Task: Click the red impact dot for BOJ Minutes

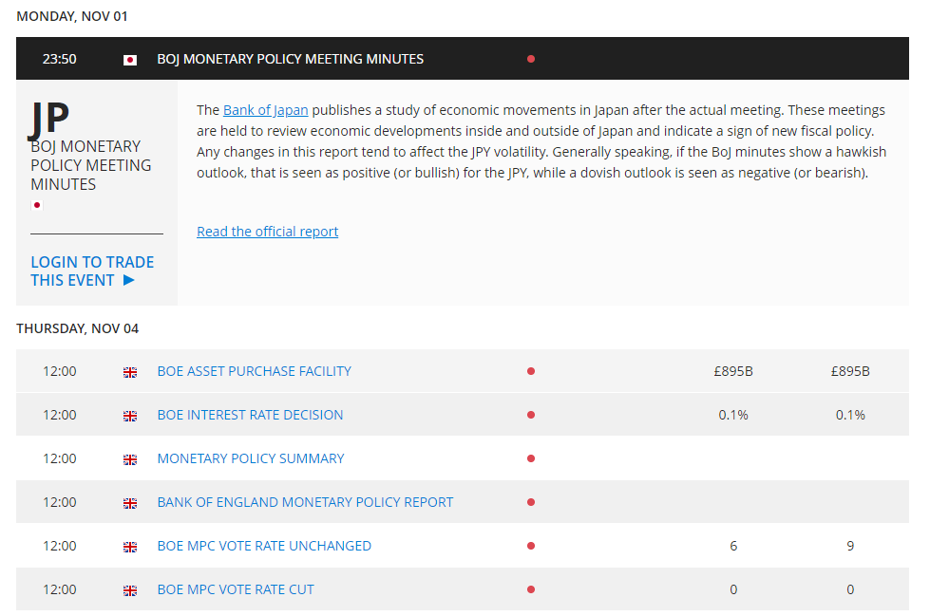Action: coord(530,59)
